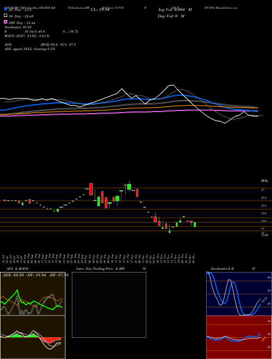Viewport: 272px width, 359px height.
Task: Click the price axis label 23.4
Action: point(263,206)
